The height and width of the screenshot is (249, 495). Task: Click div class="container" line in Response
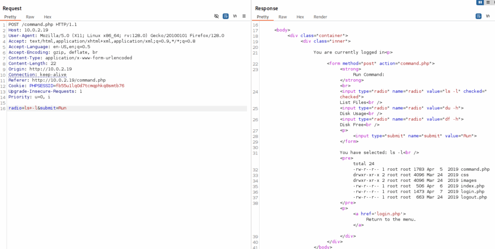pos(318,36)
